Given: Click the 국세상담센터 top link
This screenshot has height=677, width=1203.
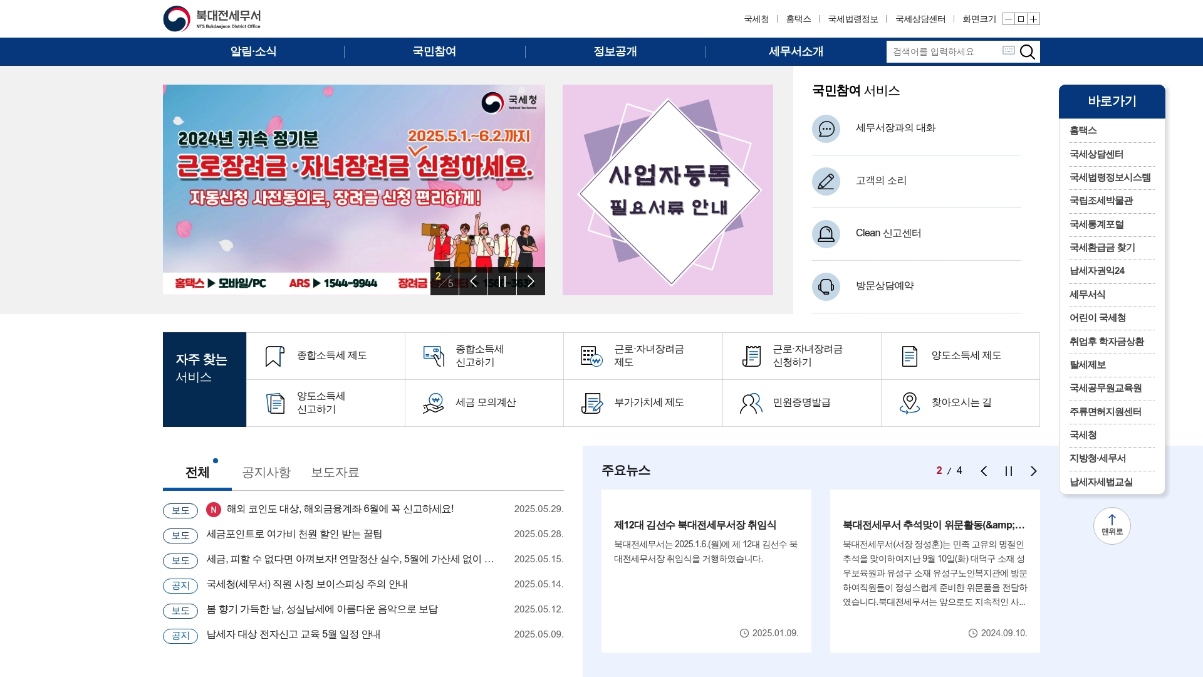Looking at the screenshot, I should [920, 19].
